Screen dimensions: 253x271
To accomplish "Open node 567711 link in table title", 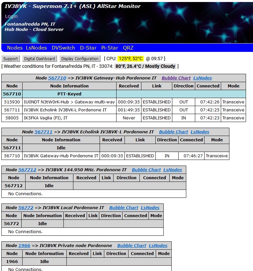I will [43, 132].
